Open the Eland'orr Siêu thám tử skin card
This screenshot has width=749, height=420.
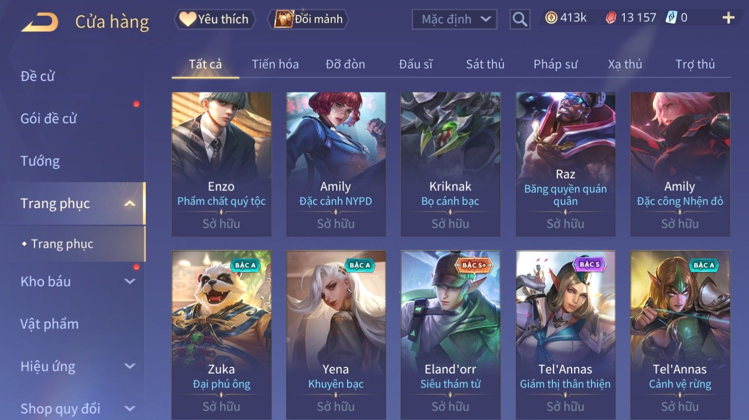point(450,335)
